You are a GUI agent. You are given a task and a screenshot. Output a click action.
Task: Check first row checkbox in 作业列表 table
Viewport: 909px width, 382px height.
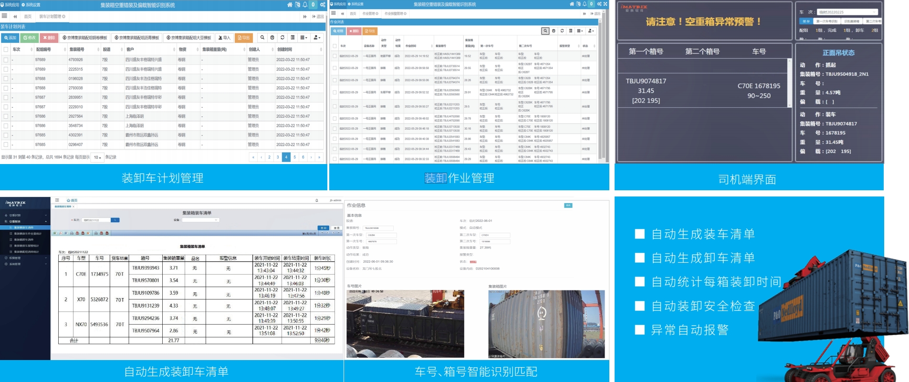click(334, 56)
